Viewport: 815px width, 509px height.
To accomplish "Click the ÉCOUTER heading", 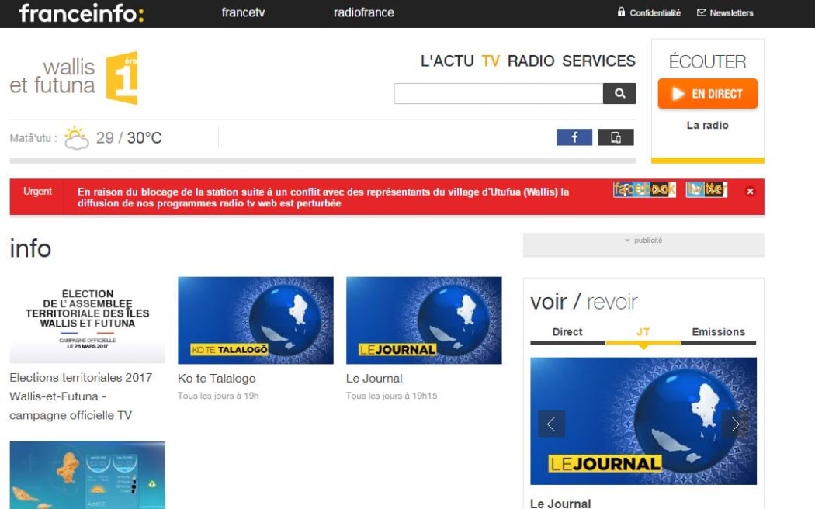I will [707, 61].
